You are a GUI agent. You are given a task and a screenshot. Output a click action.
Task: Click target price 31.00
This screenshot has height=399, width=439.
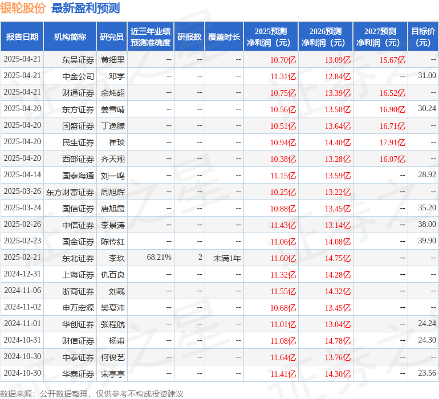(427, 76)
